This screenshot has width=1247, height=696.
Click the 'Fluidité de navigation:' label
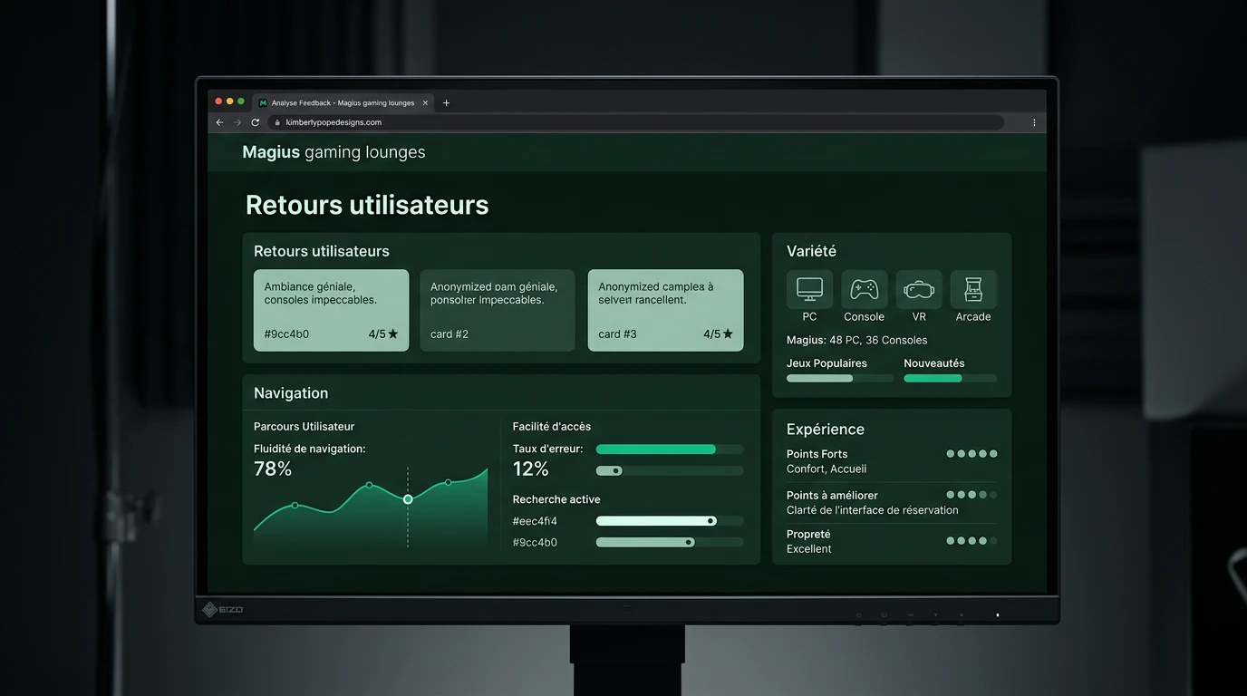pyautogui.click(x=310, y=449)
